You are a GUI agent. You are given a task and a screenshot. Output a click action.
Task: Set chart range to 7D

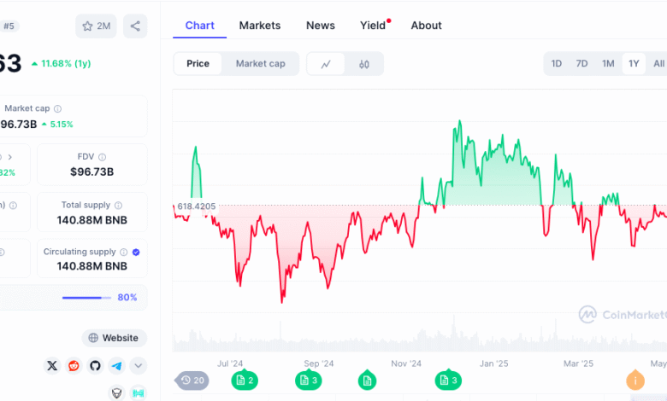[x=582, y=64]
